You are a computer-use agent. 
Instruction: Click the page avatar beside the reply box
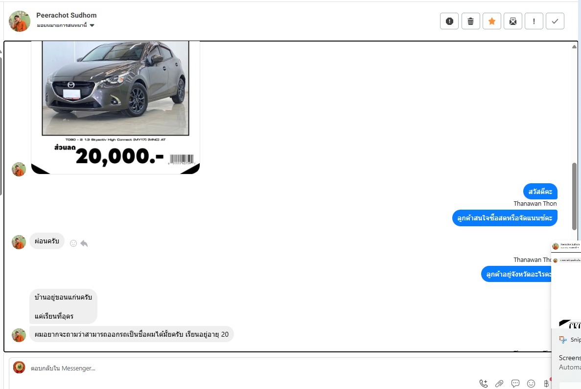click(x=19, y=367)
